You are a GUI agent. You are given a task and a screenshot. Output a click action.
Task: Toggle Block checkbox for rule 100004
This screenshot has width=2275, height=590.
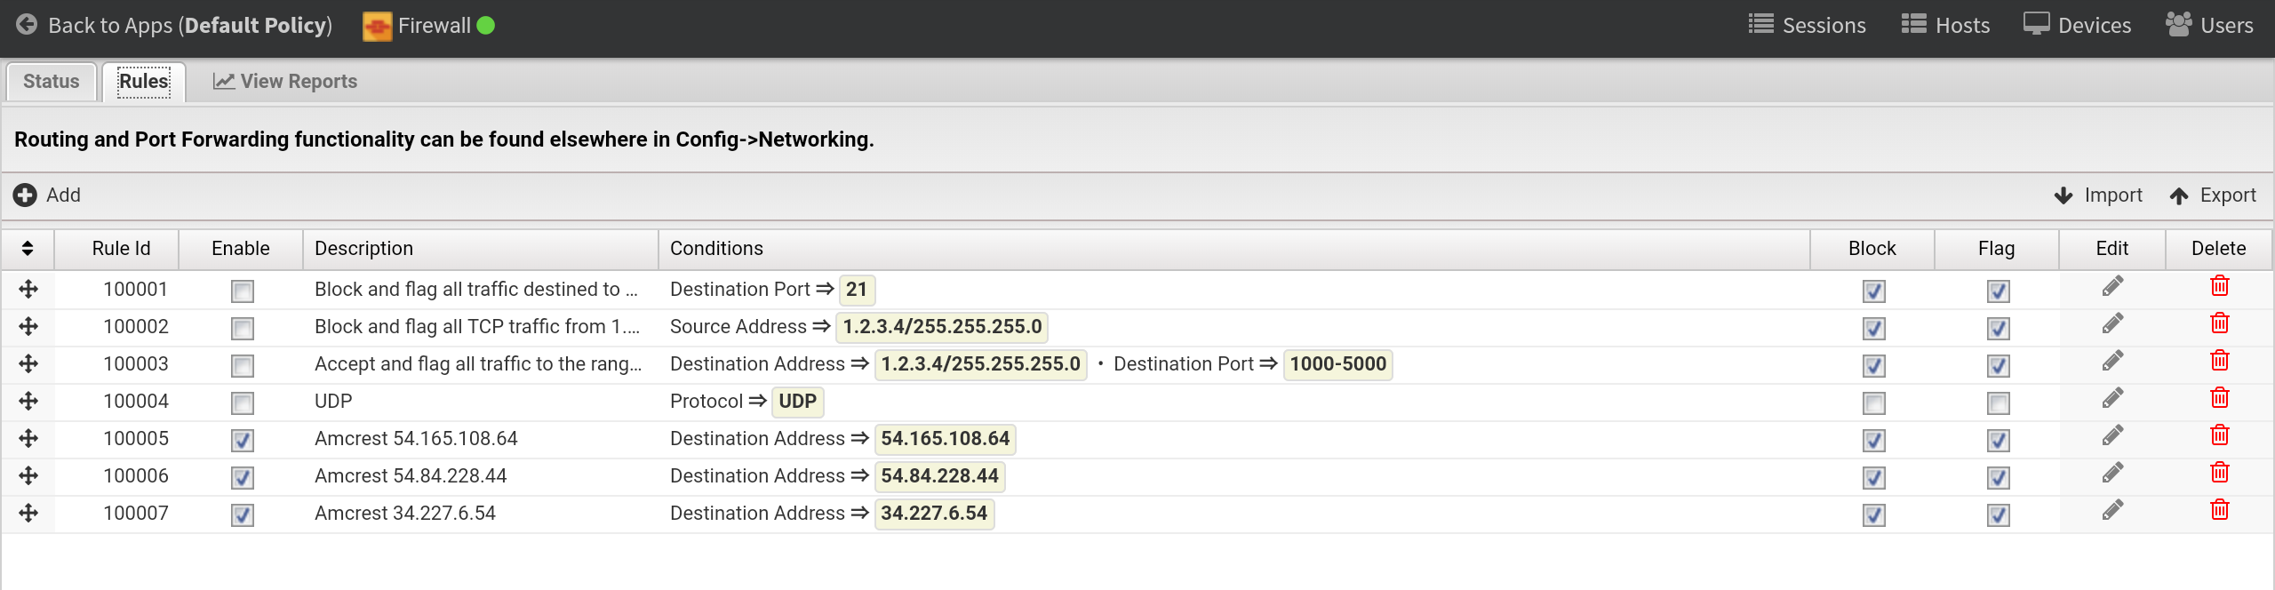(1873, 403)
